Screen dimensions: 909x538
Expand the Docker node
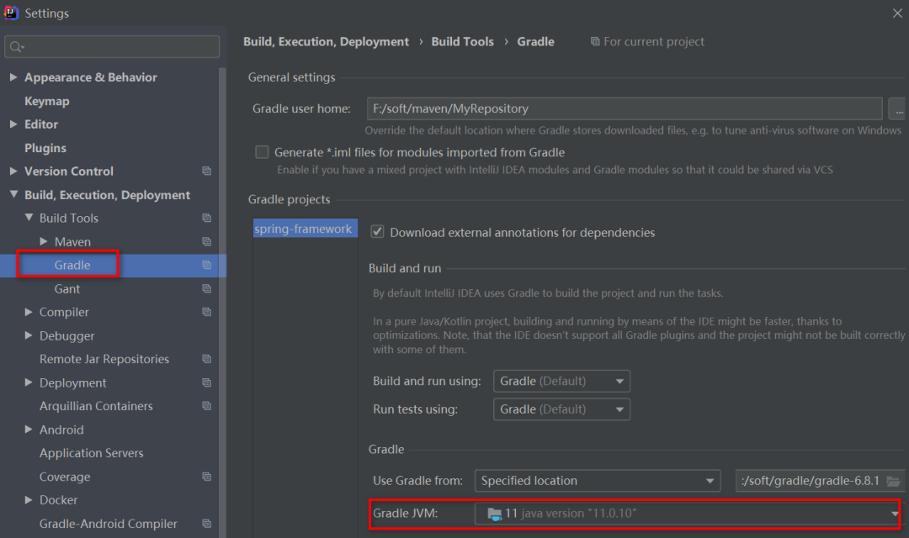[29, 500]
